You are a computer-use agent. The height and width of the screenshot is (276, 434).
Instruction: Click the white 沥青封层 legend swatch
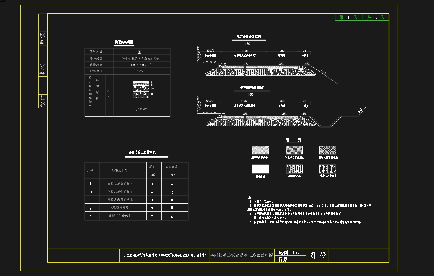click(260, 169)
